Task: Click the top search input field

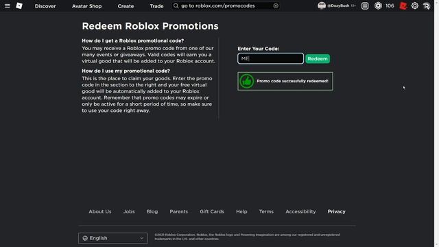Action: [x=226, y=5]
